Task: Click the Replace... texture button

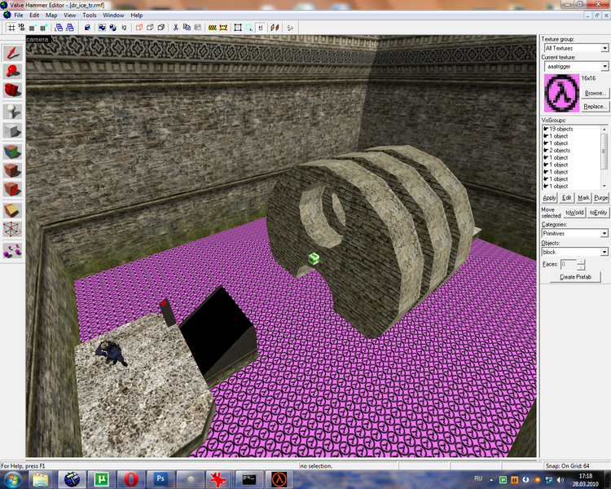Action: tap(596, 107)
